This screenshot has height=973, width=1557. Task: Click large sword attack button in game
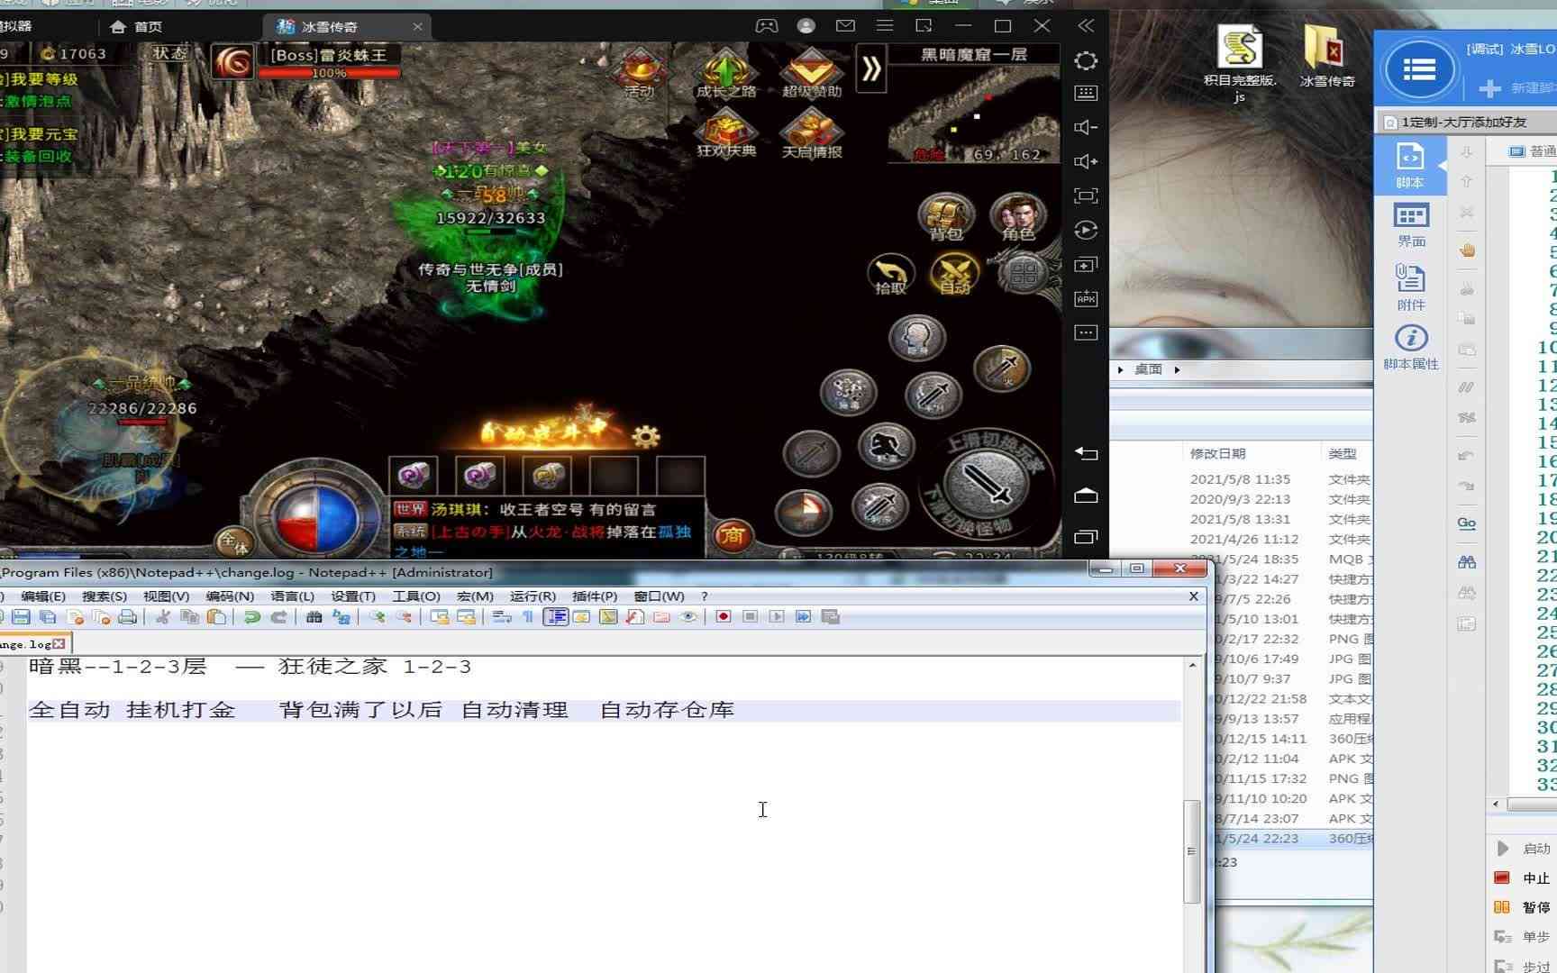pyautogui.click(x=987, y=484)
